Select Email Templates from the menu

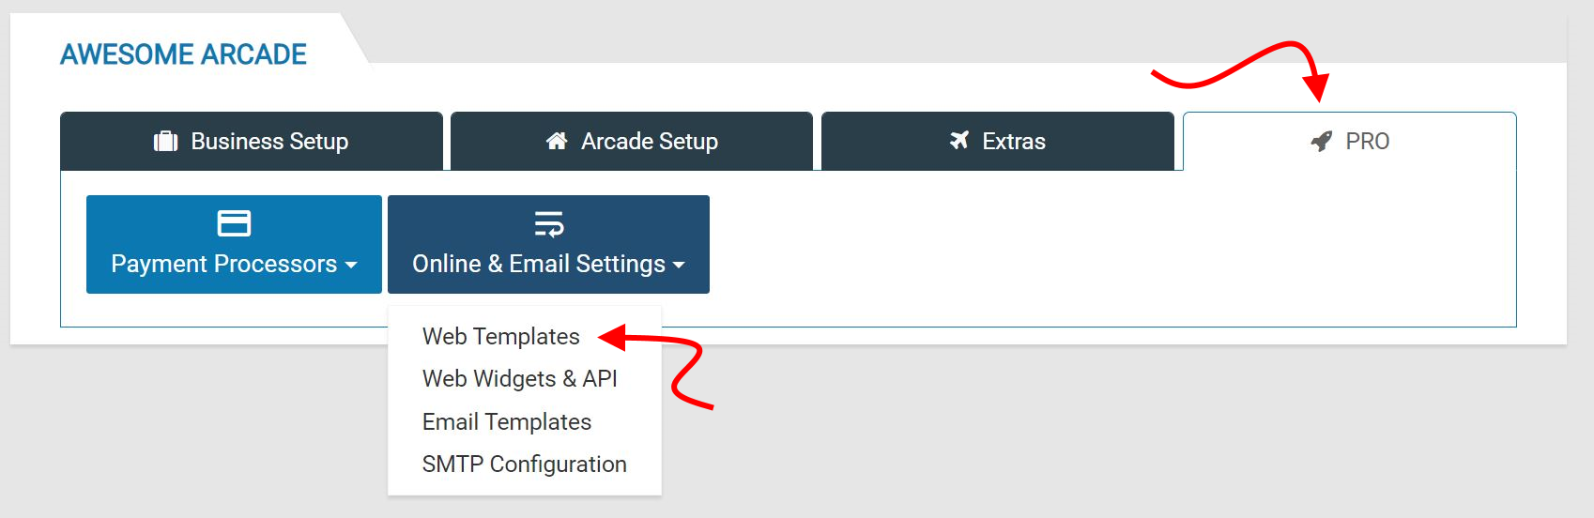click(507, 421)
